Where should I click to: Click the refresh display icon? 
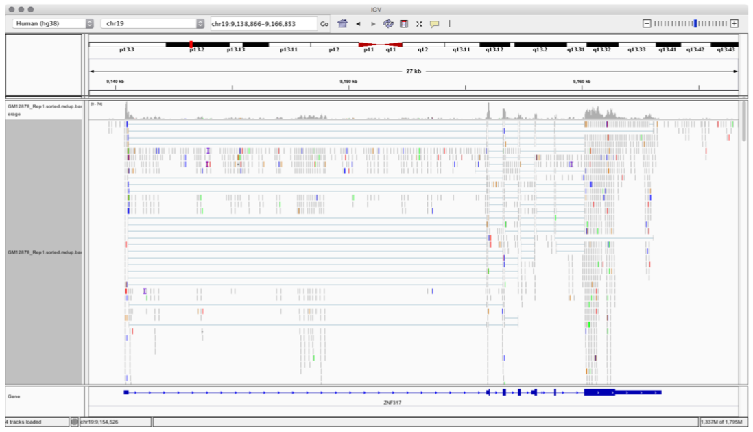[x=388, y=23]
